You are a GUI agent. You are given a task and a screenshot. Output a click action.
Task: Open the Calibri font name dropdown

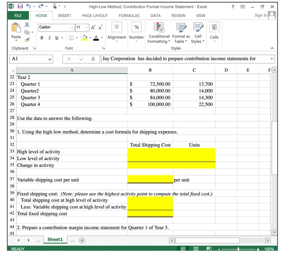pos(72,28)
